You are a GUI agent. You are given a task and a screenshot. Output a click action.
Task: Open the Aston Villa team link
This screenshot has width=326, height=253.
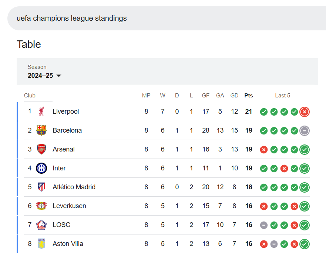coord(68,244)
